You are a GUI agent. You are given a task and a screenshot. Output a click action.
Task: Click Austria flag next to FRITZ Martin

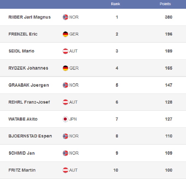(x=65, y=170)
